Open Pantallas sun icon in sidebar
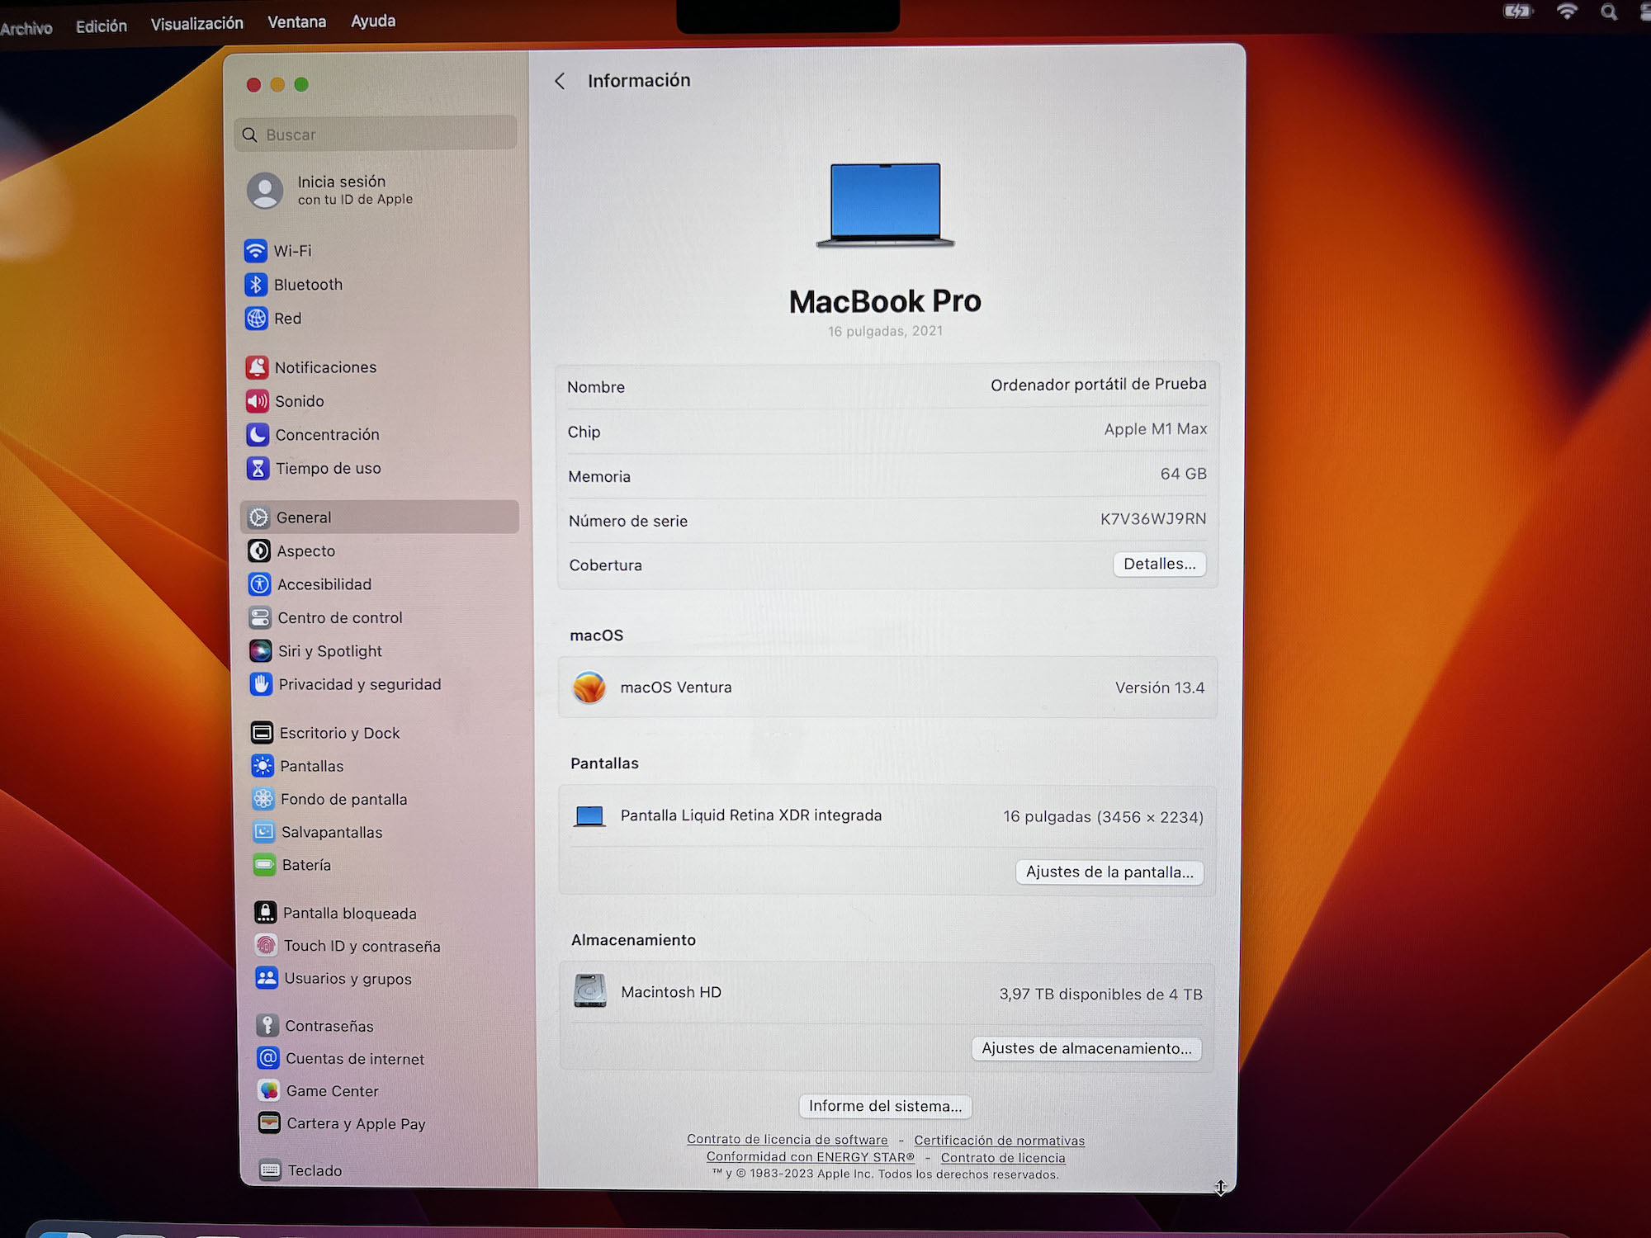Image resolution: width=1651 pixels, height=1238 pixels. coord(263,766)
